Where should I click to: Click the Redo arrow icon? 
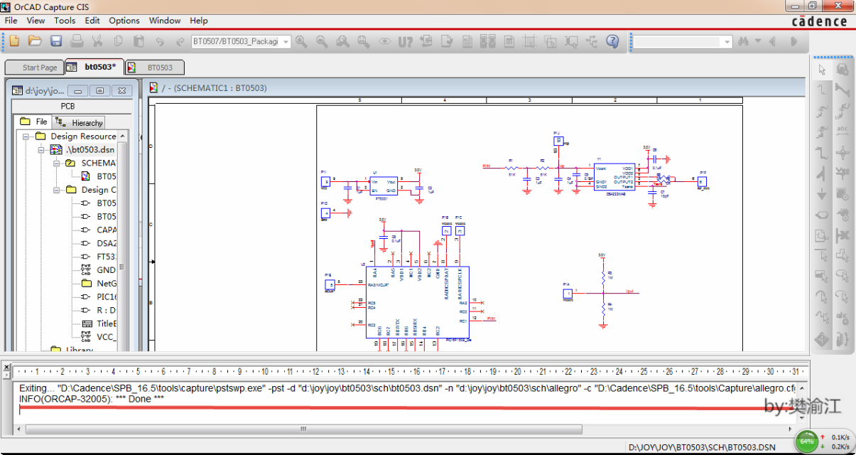tap(180, 41)
